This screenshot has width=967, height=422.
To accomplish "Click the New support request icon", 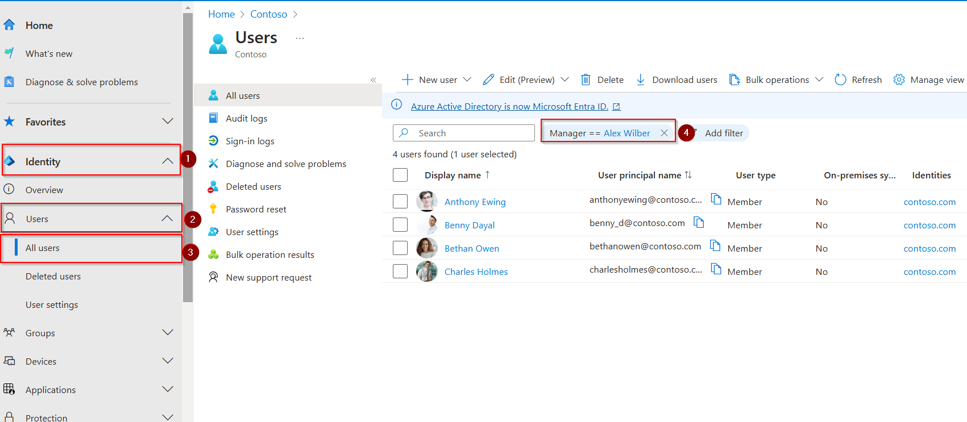I will (213, 277).
